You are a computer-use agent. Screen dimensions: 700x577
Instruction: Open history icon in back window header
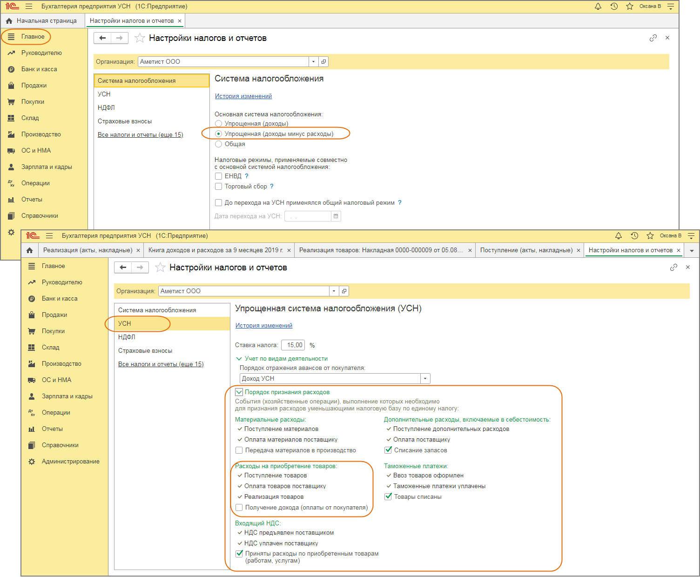click(614, 7)
